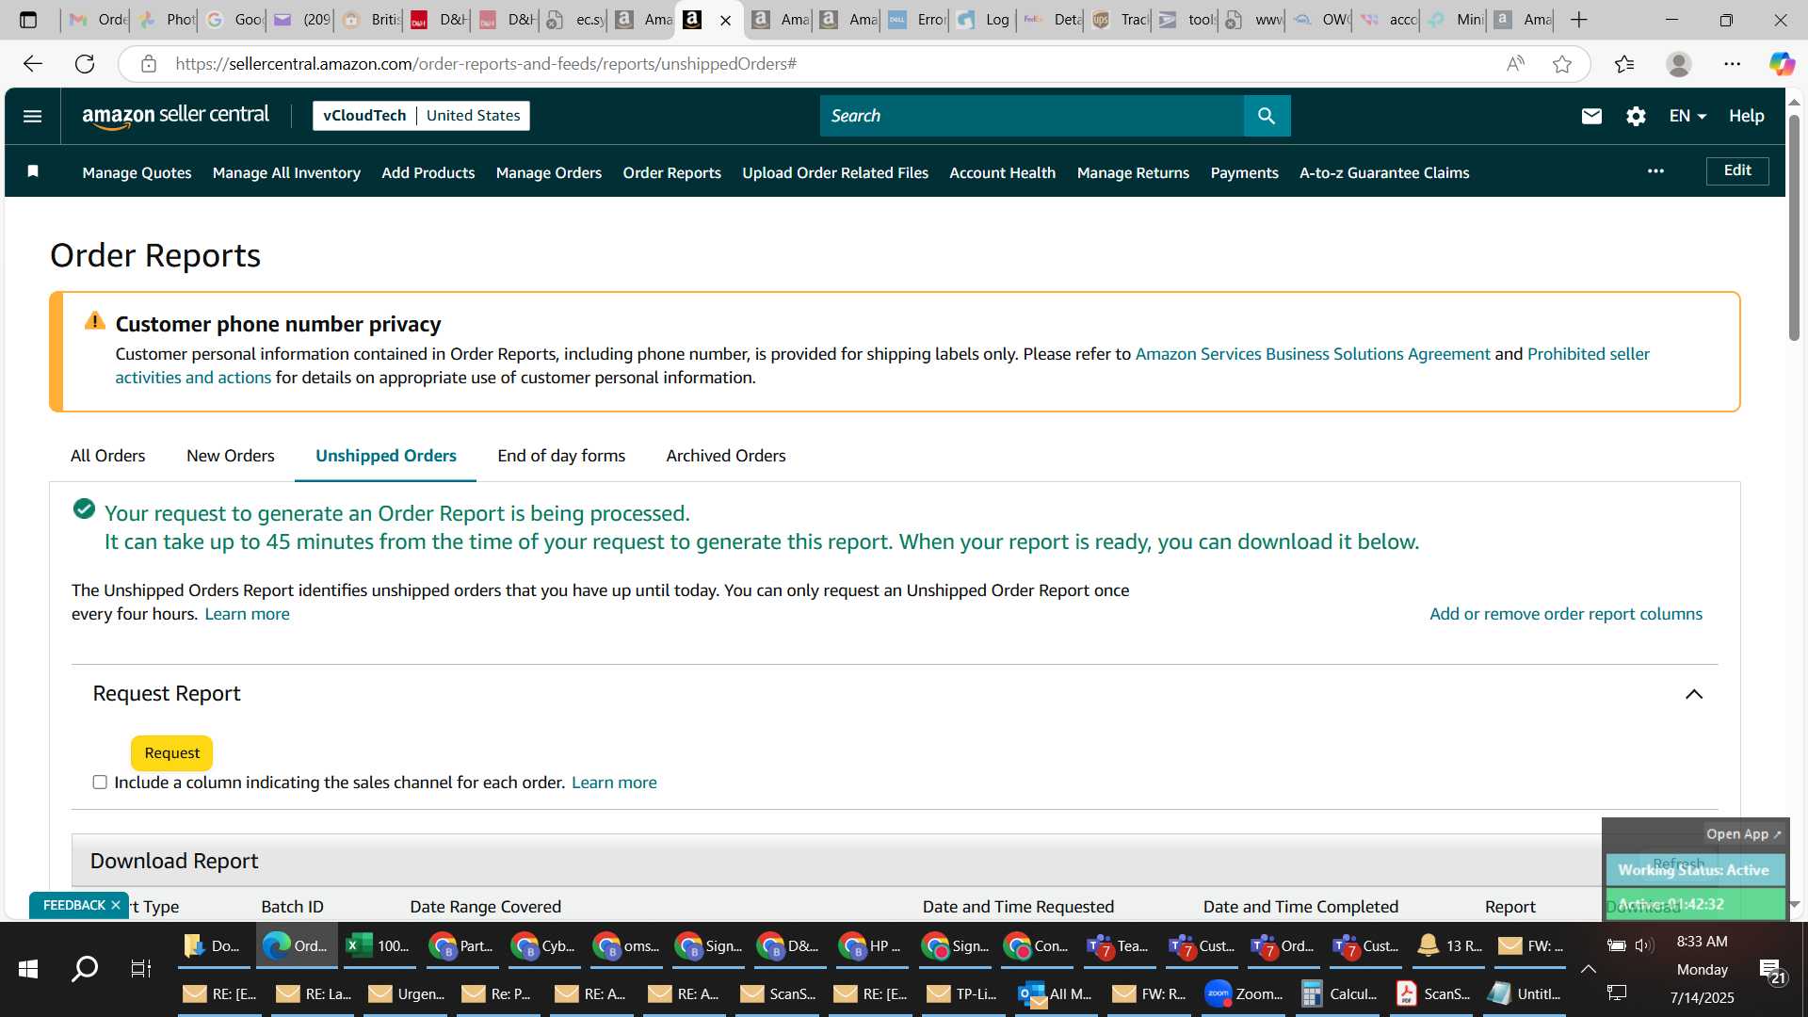Switch to the Trac browser tab
The image size is (1808, 1017).
coord(1120,20)
